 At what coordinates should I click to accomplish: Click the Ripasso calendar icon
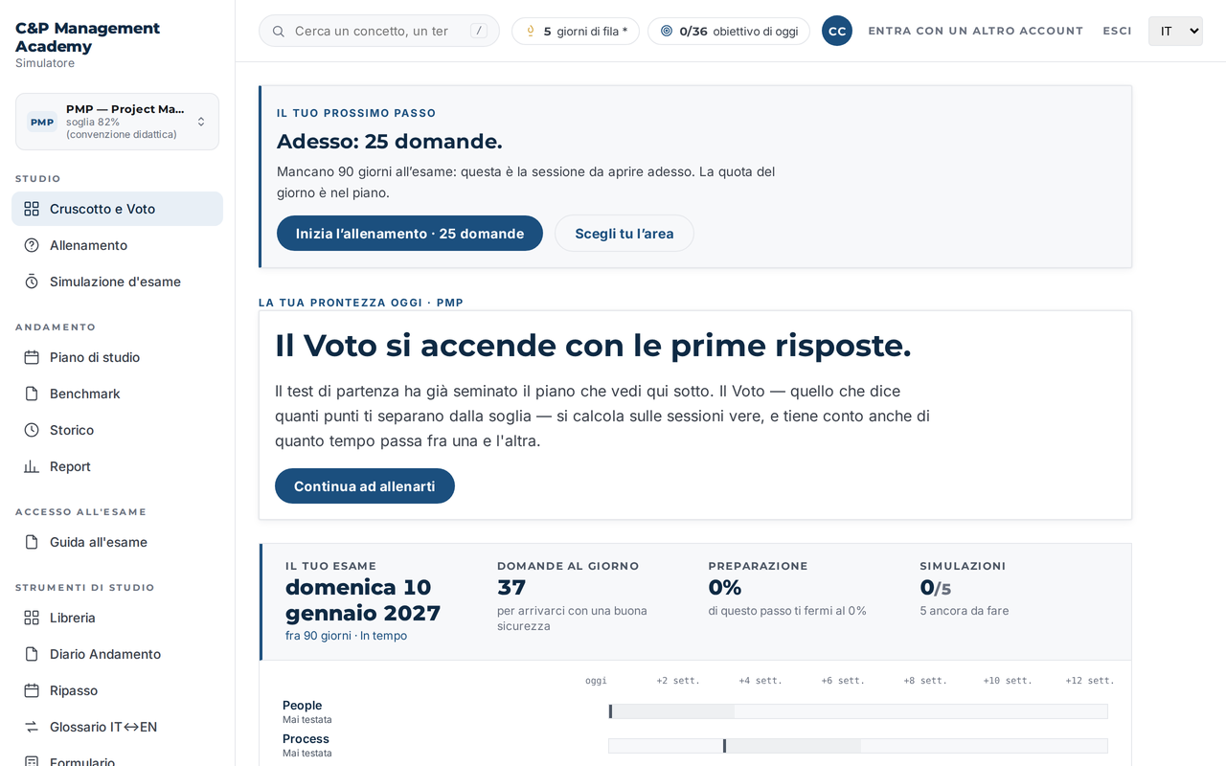(32, 690)
